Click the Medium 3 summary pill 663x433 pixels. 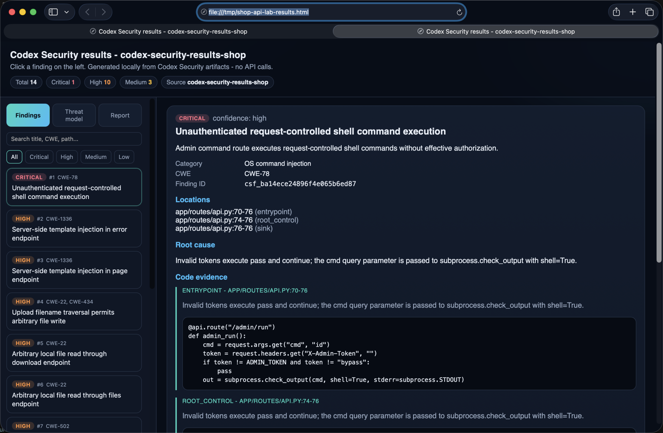click(x=139, y=82)
